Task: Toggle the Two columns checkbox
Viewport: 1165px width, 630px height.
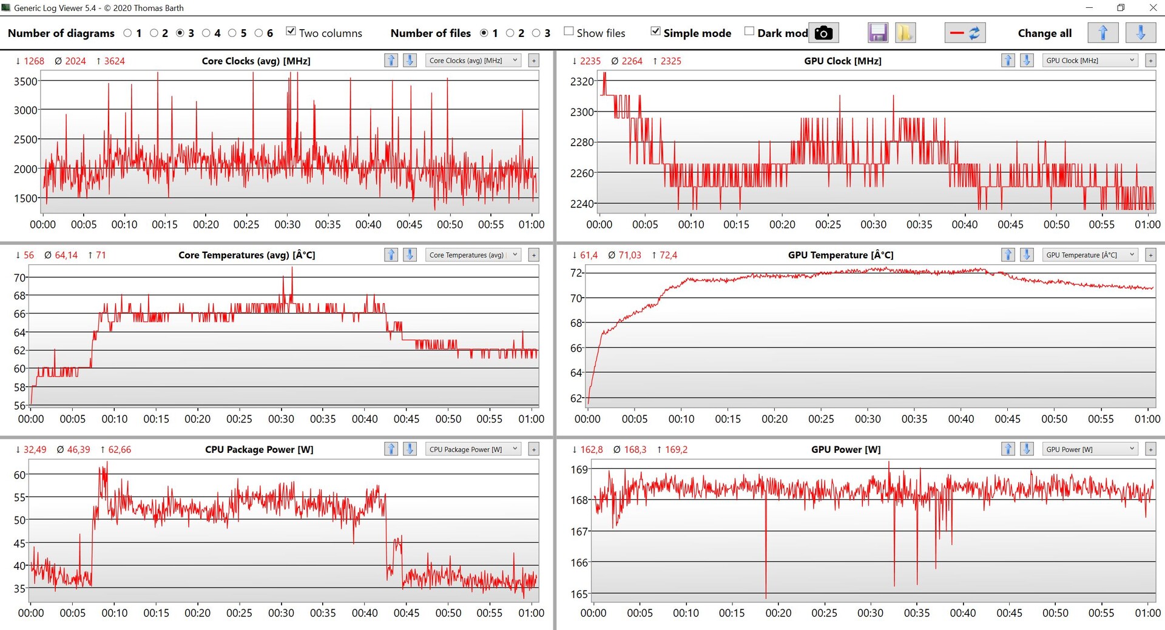Action: (x=291, y=32)
